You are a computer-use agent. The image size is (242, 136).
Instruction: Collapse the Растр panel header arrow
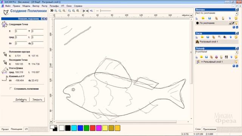click(x=237, y=33)
